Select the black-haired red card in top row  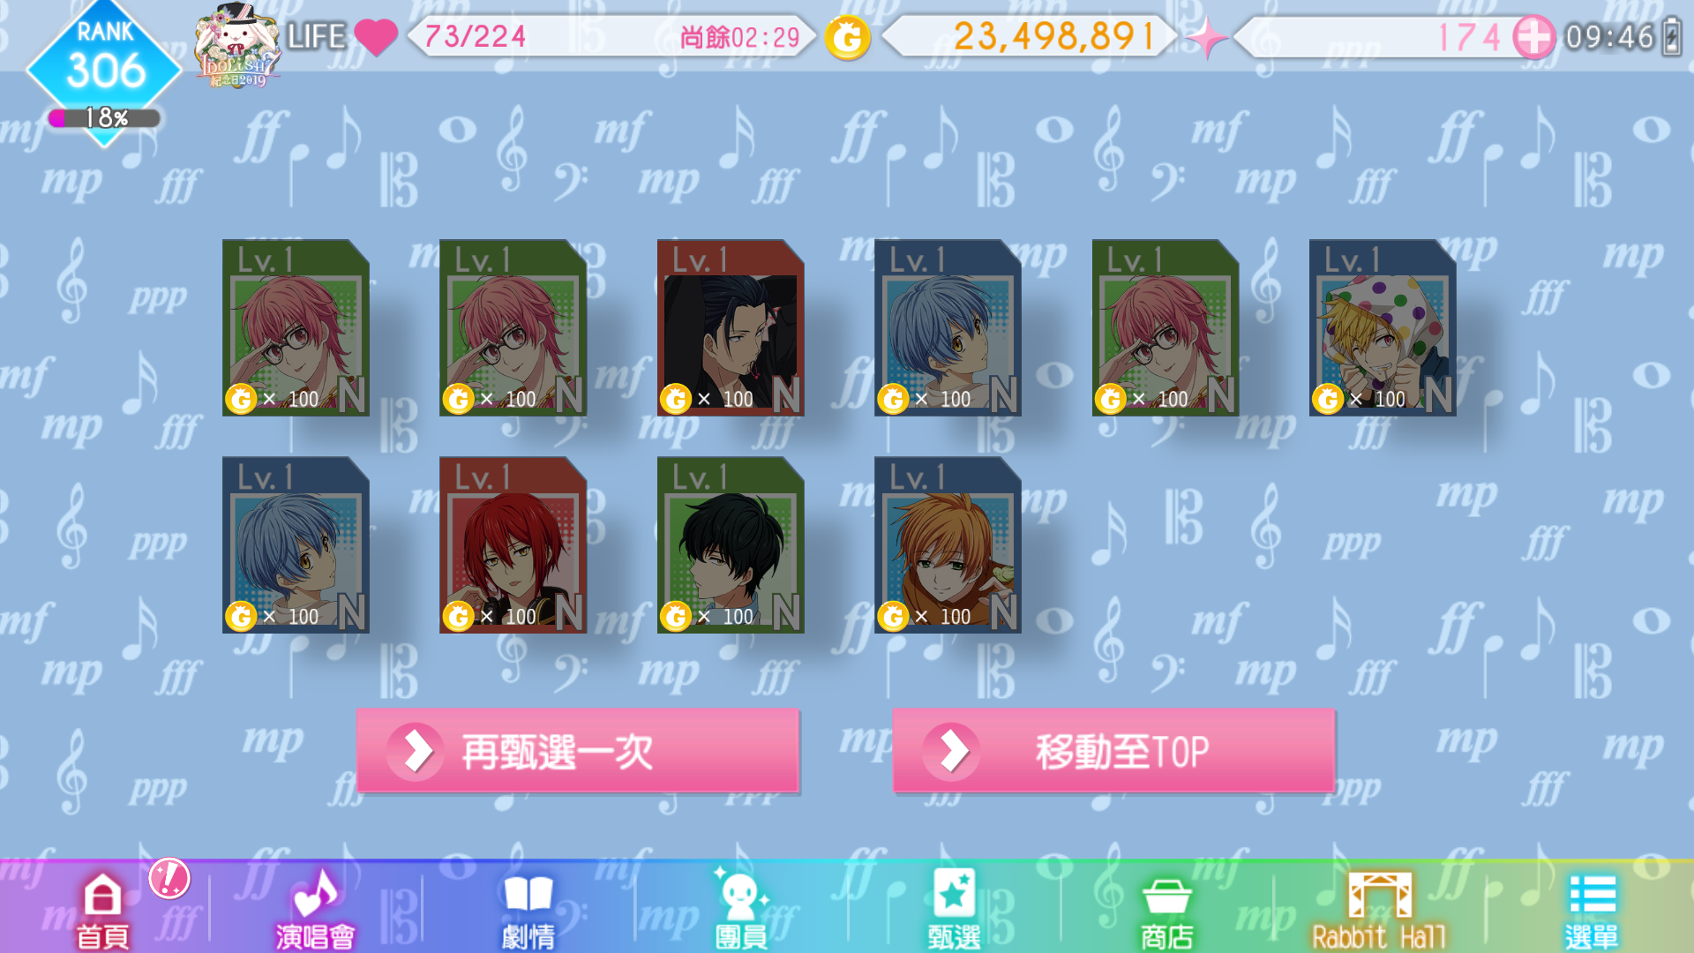click(x=731, y=327)
